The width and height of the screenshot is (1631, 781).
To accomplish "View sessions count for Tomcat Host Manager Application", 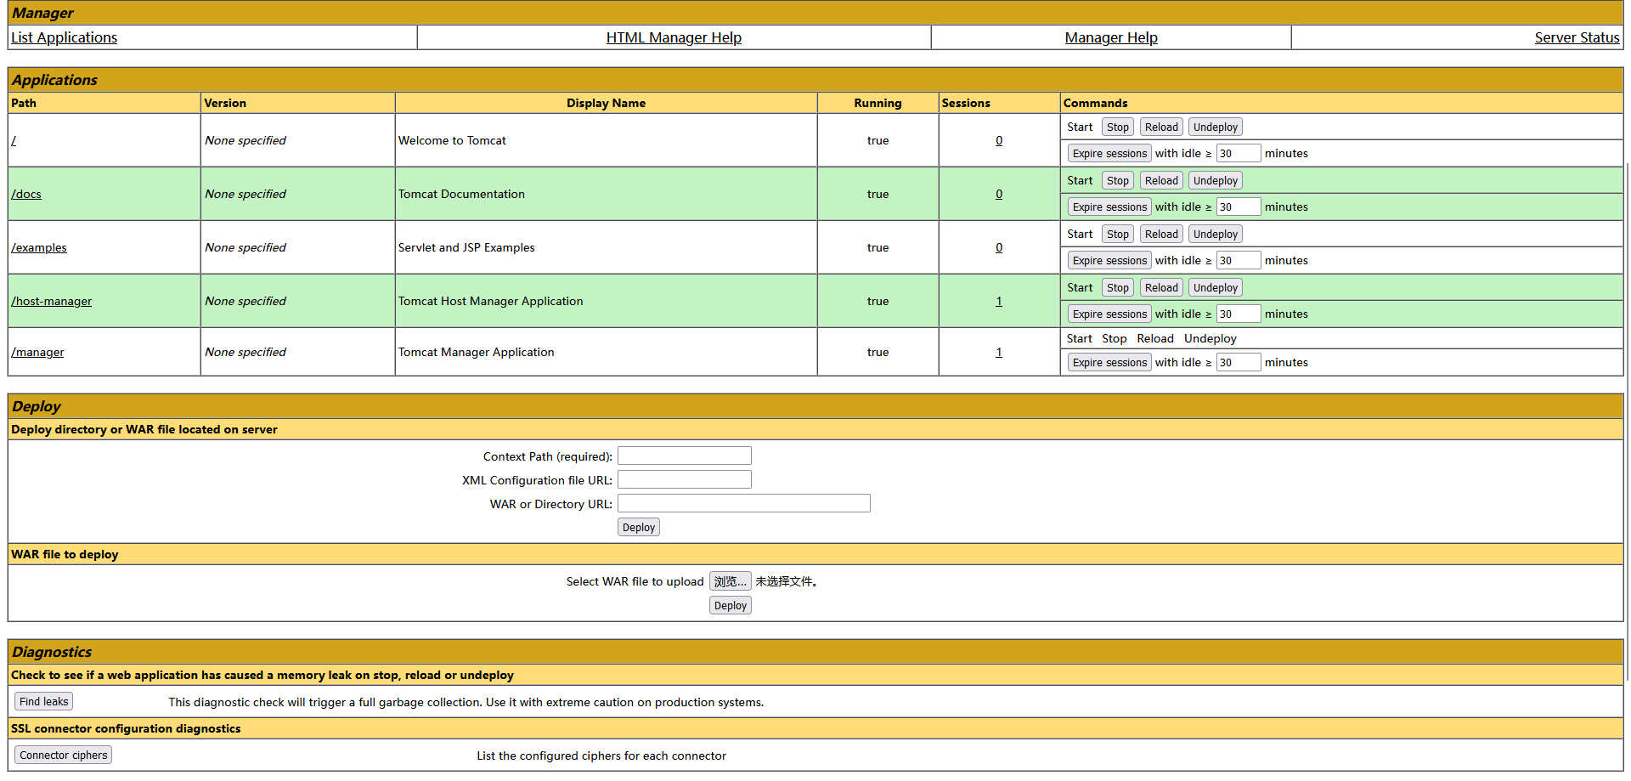I will 999,301.
